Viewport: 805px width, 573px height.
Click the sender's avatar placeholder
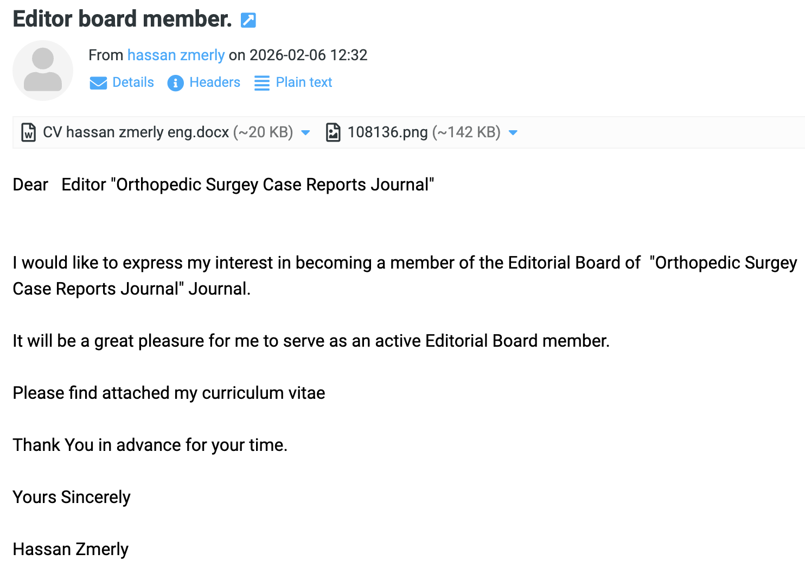click(x=43, y=71)
